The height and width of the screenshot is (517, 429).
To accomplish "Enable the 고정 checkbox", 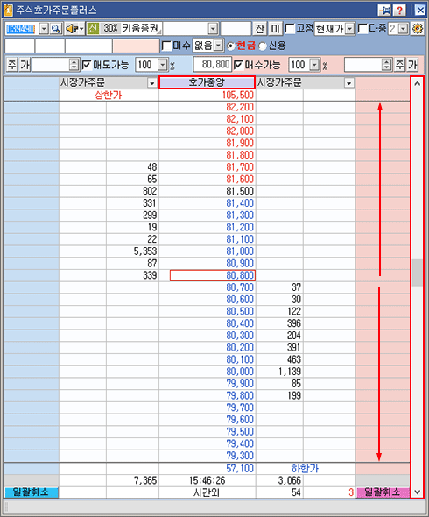I will [x=290, y=28].
